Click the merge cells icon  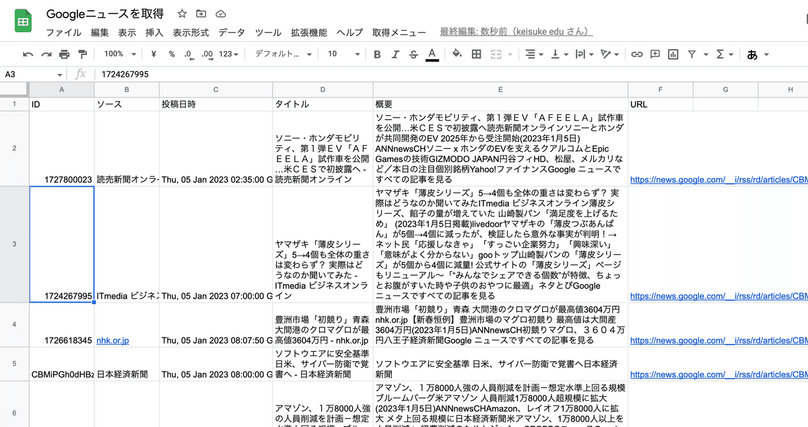[496, 54]
